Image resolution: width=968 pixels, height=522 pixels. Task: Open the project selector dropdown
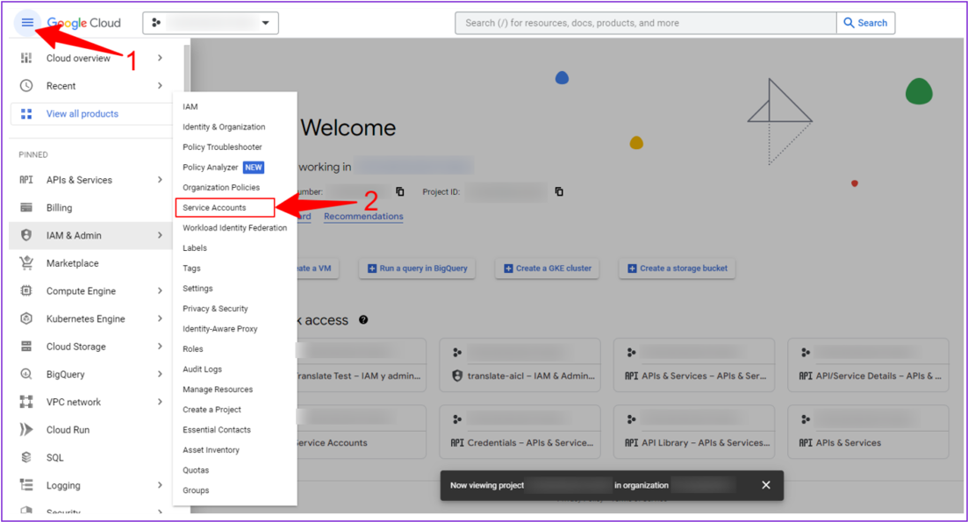pos(211,23)
